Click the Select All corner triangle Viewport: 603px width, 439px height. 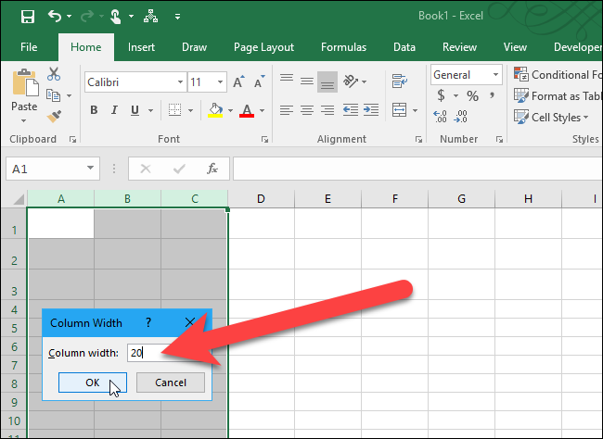(19, 199)
